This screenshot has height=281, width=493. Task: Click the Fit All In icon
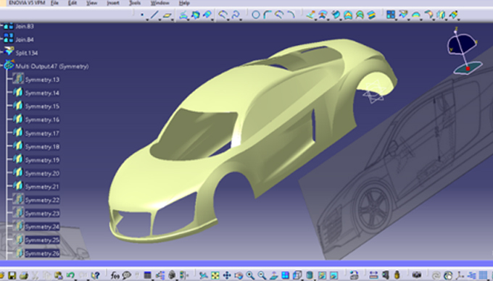pyautogui.click(x=215, y=276)
